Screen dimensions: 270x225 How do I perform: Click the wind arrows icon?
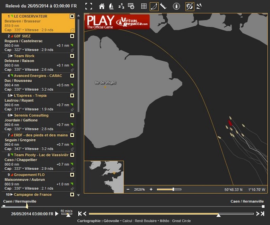199,6
